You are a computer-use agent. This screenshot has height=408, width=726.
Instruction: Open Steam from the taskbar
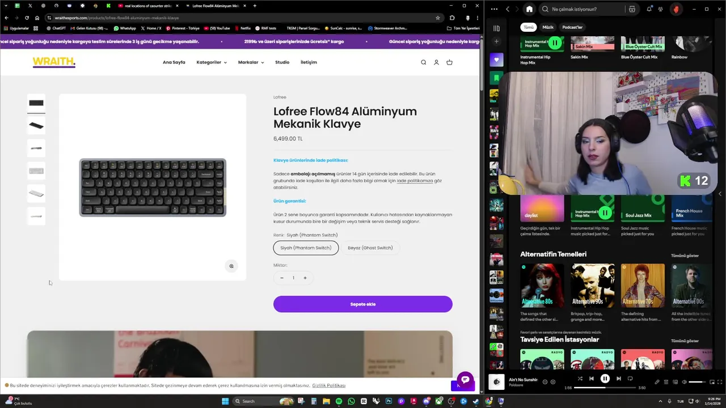pos(476,401)
